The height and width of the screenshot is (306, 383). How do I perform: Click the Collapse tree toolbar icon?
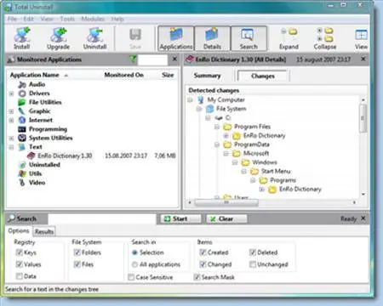(325, 38)
